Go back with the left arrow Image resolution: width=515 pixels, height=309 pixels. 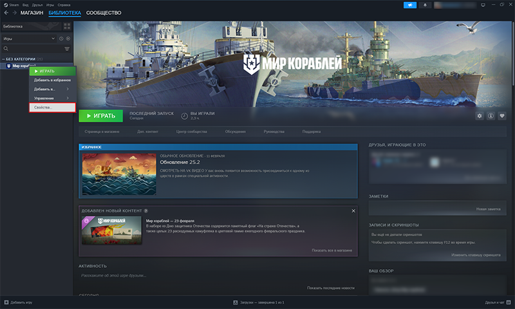[x=6, y=13]
